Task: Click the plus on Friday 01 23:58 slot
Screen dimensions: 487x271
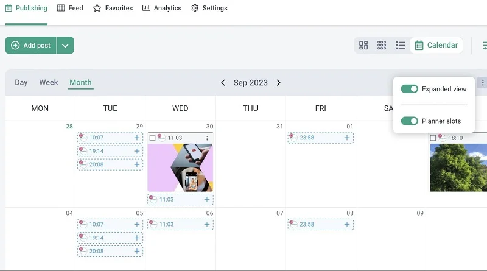Action: coord(347,138)
